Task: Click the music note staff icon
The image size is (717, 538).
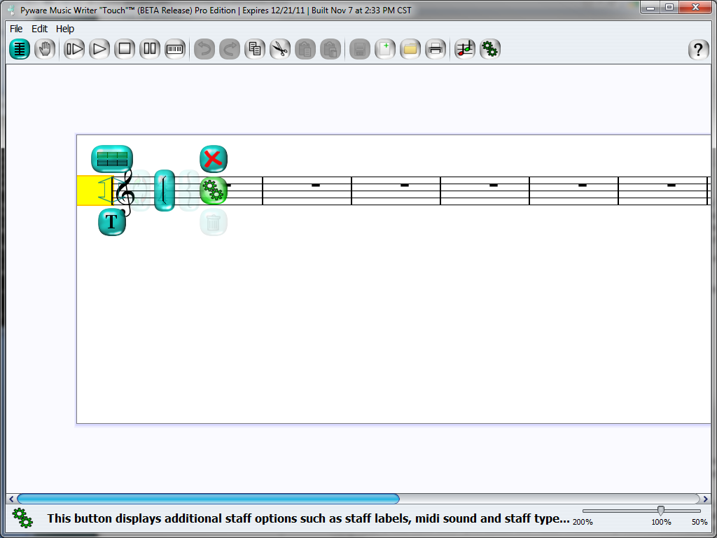Action: point(465,49)
